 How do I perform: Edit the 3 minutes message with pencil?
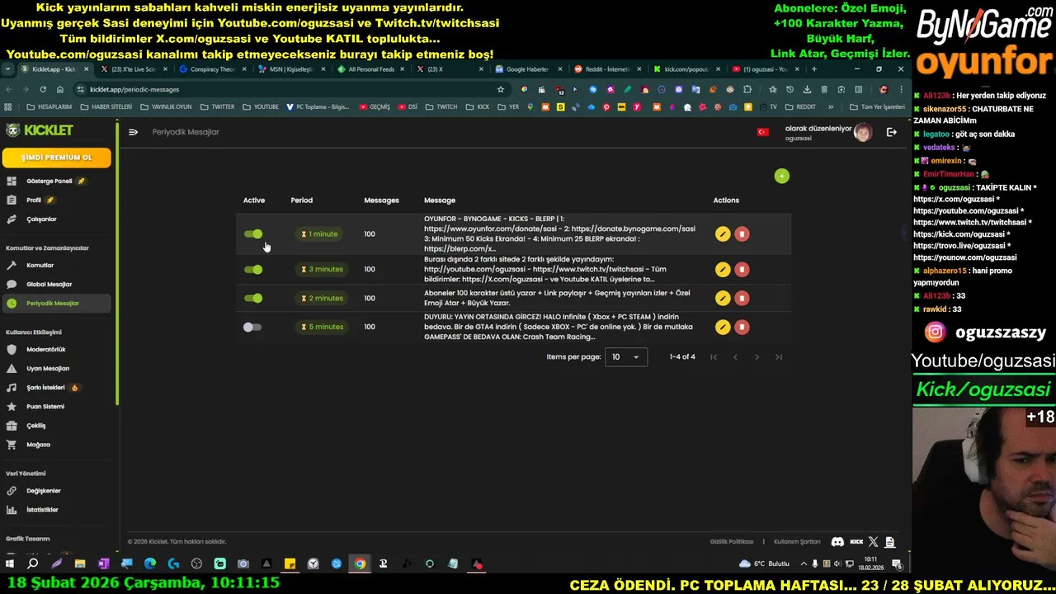(x=723, y=269)
